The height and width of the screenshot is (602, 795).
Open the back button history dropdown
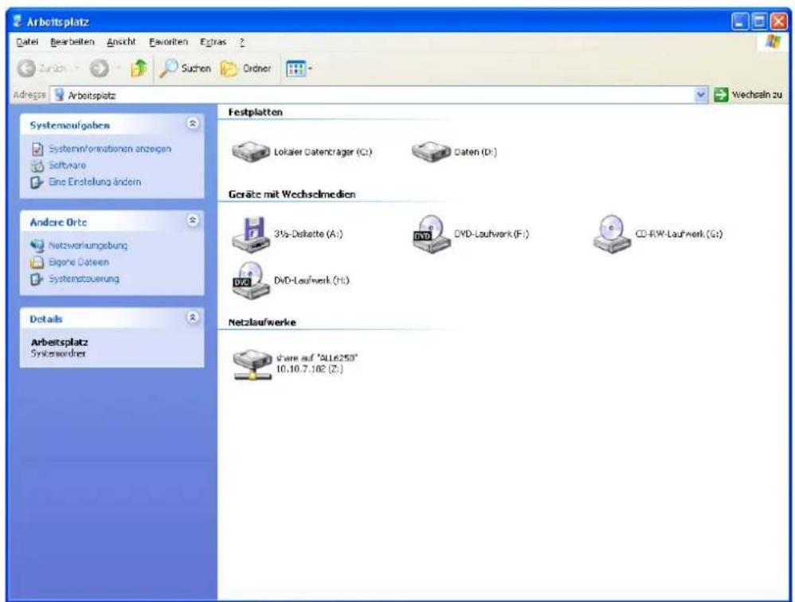77,68
